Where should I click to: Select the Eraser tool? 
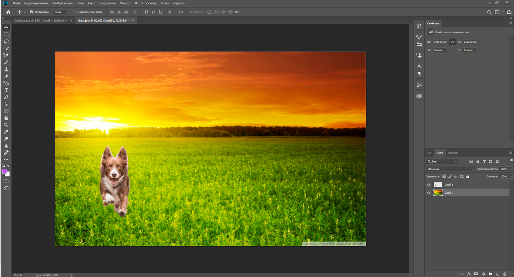6,76
